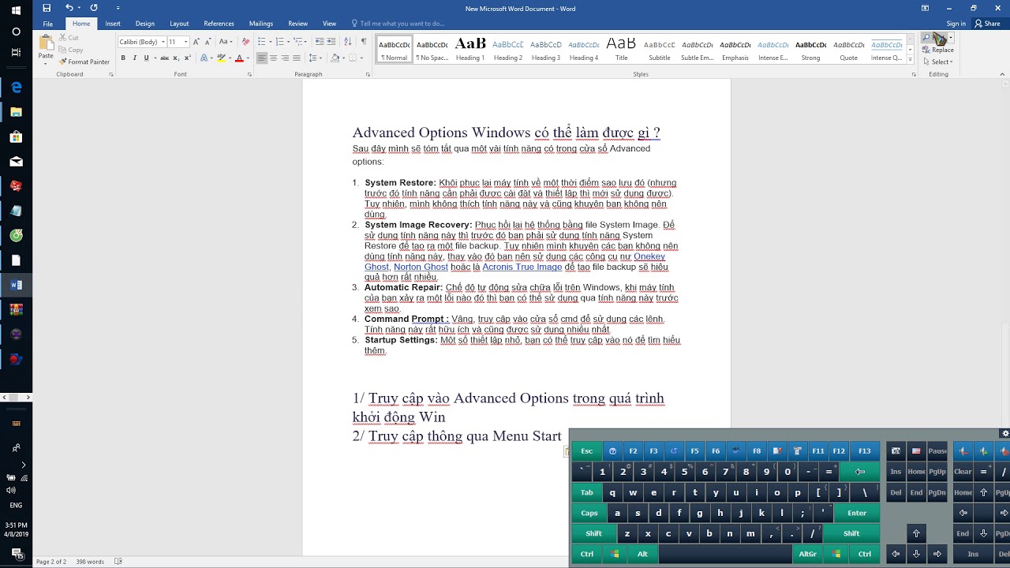Tap the help question-mark key on keyboard
The width and height of the screenshot is (1010, 568).
[x=612, y=451]
